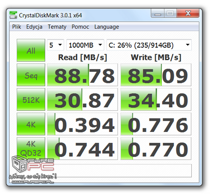This screenshot has height=194, width=211.
Task: Open the 1000MB test size dropdown
Action: [85, 45]
